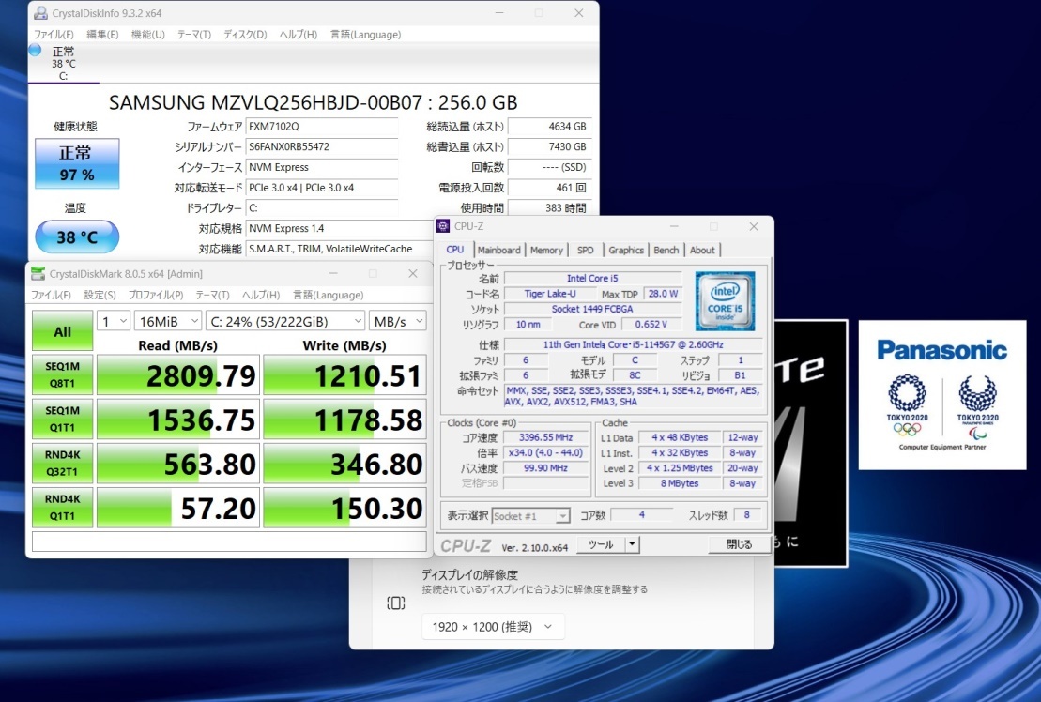The width and height of the screenshot is (1041, 702).
Task: Open ディスク(D) menu in CrystalDiskInfo
Action: [245, 35]
